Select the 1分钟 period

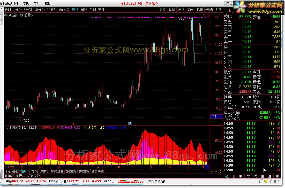tap(17, 10)
